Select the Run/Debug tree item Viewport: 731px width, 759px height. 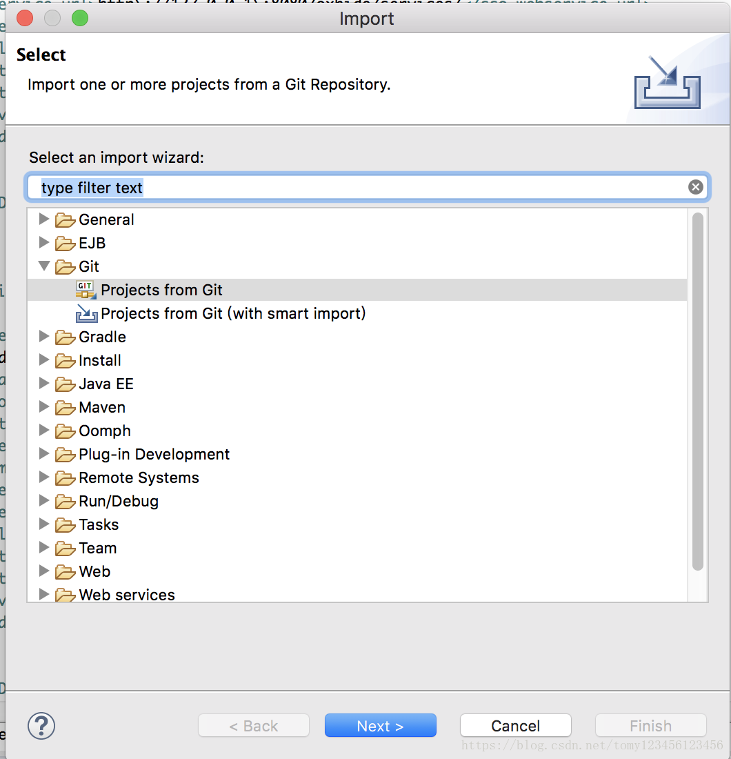pyautogui.click(x=119, y=502)
